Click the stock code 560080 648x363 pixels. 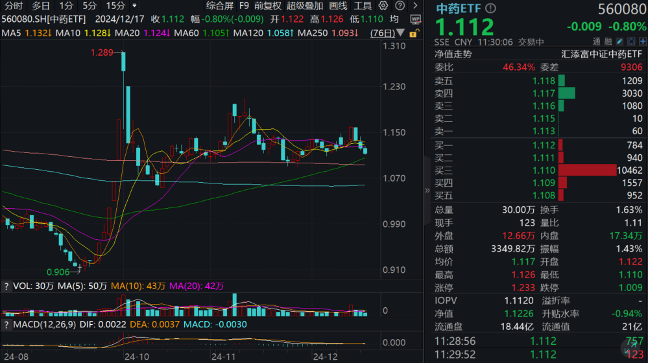click(621, 9)
